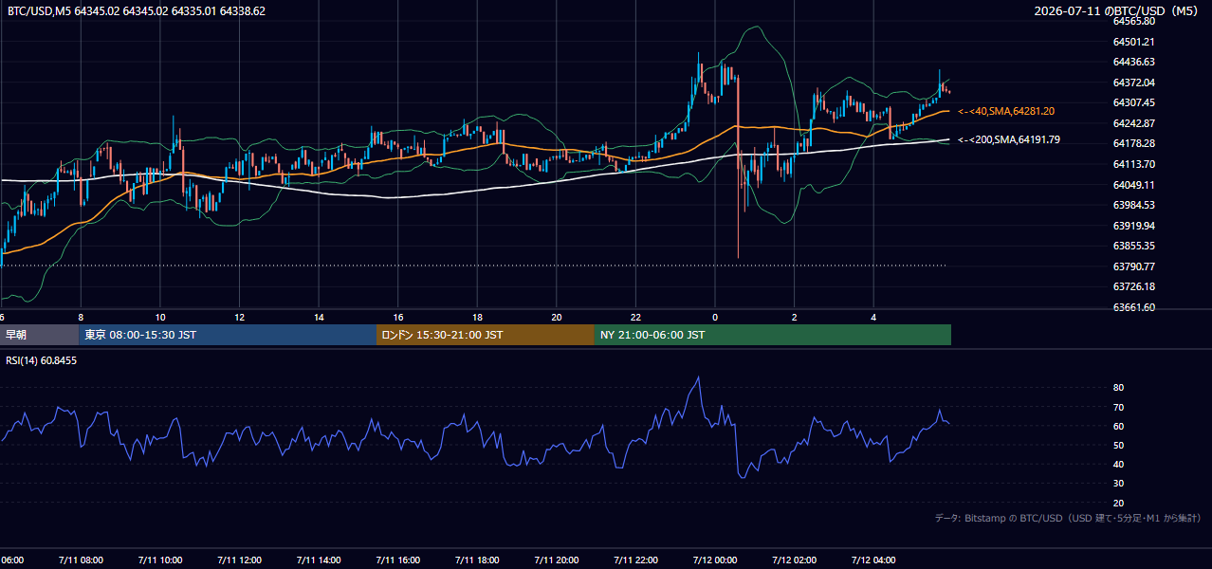Click the 7/11 20:00 time label
1212x569 pixels.
557,560
